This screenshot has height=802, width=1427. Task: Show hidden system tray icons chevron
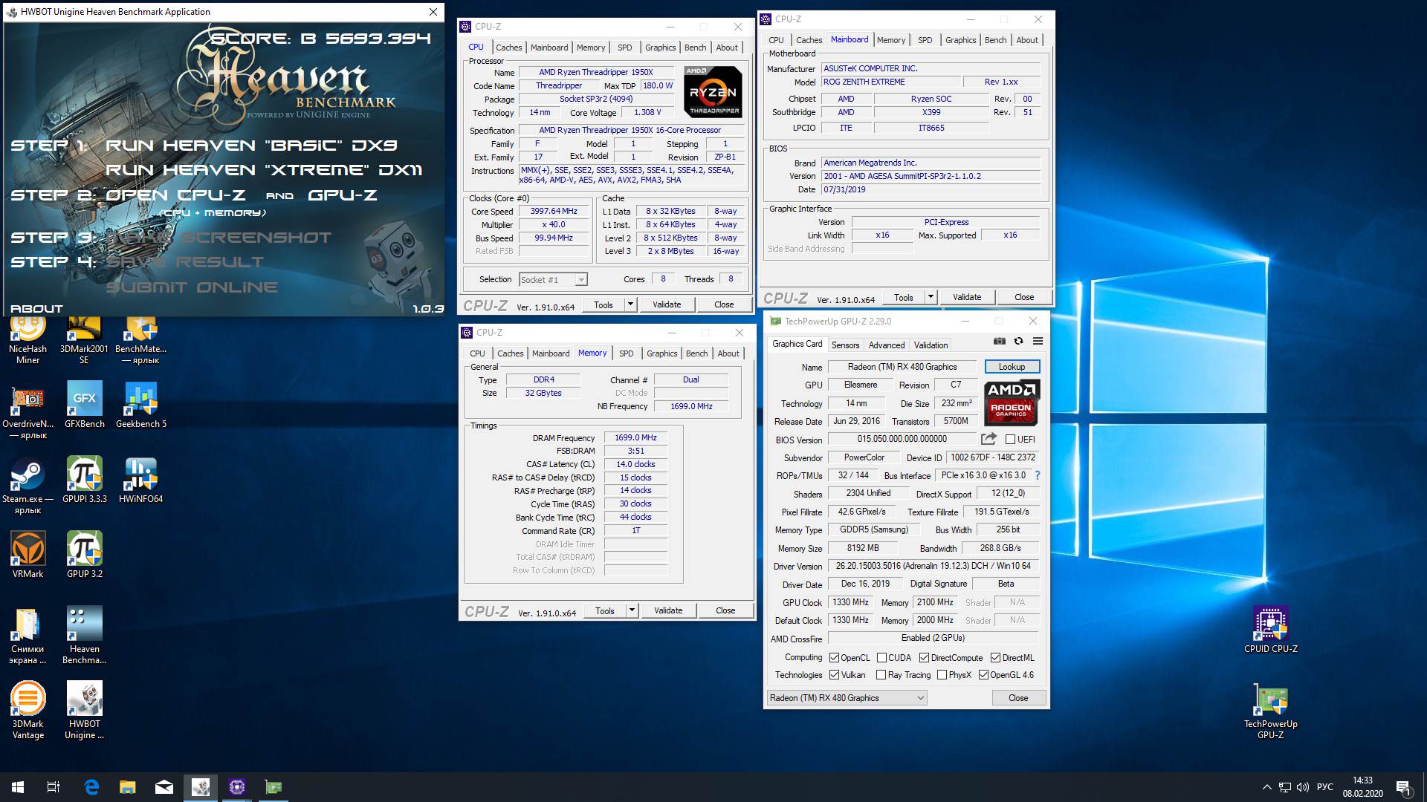(1266, 787)
